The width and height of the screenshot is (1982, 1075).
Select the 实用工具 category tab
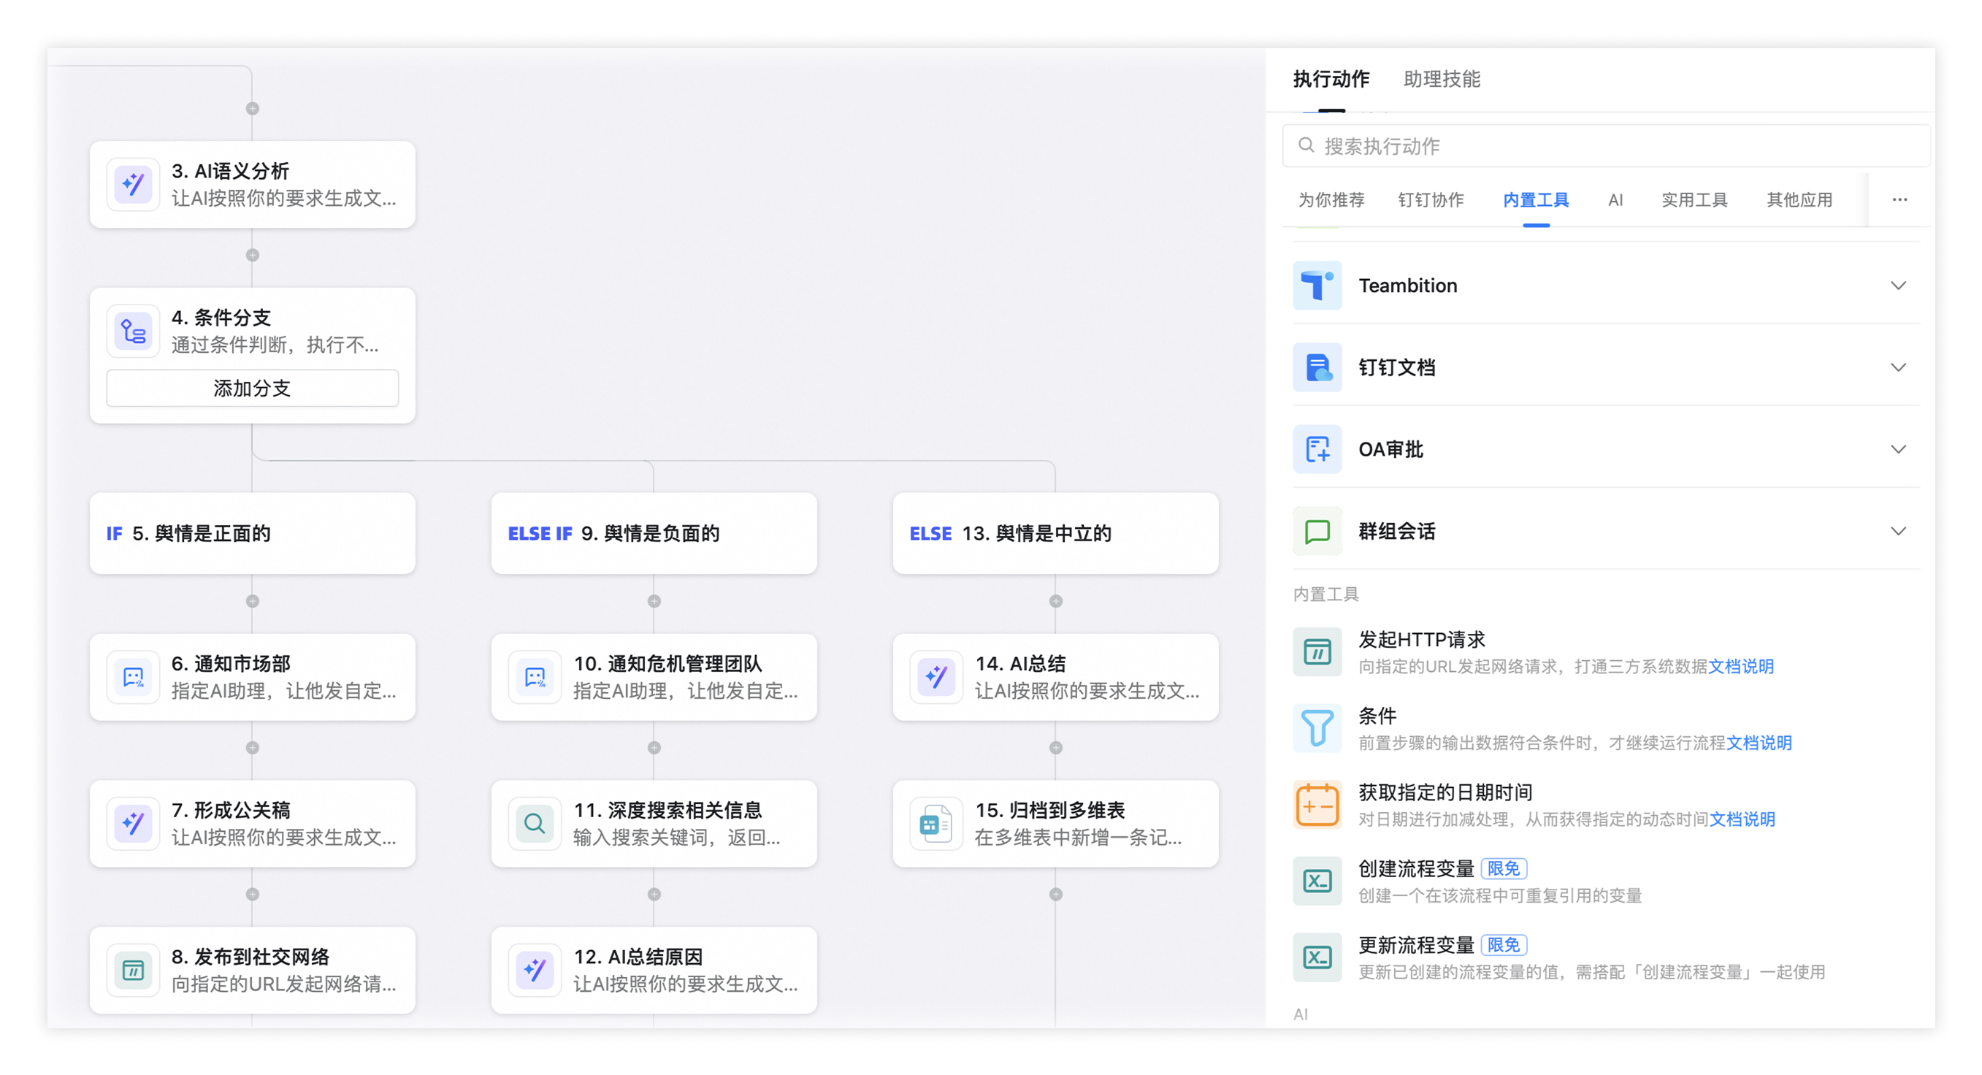tap(1694, 200)
